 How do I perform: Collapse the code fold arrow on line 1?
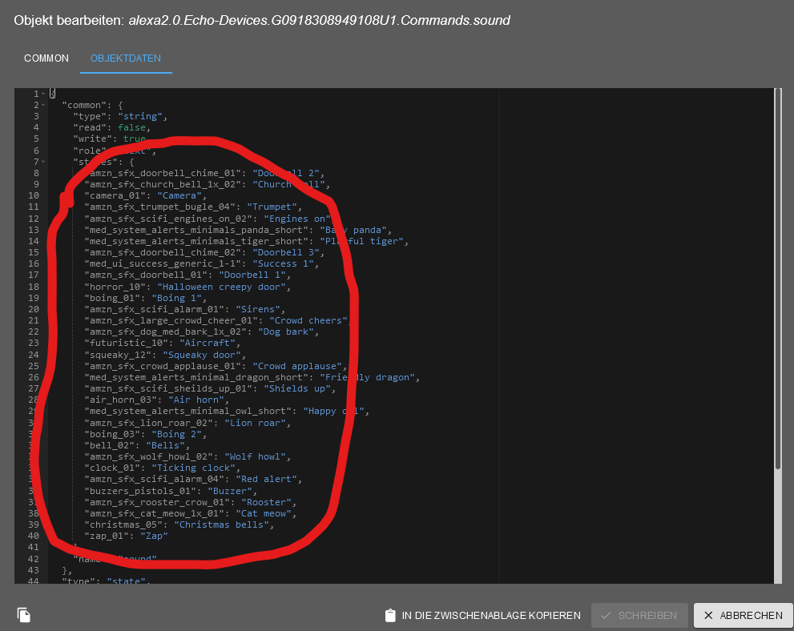tap(43, 94)
